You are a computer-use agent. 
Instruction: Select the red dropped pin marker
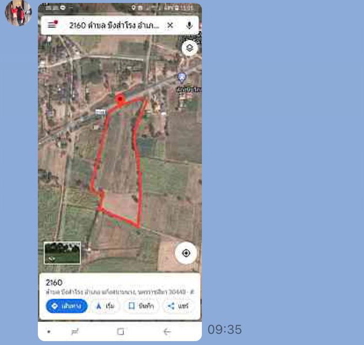click(120, 100)
